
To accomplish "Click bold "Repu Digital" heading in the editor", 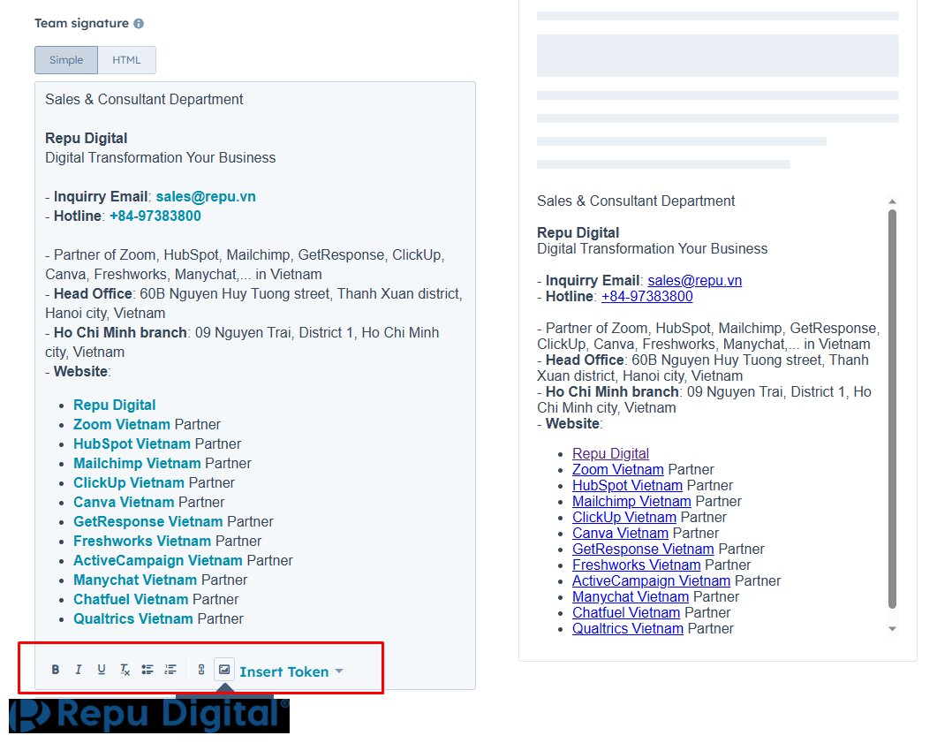I will 86,138.
